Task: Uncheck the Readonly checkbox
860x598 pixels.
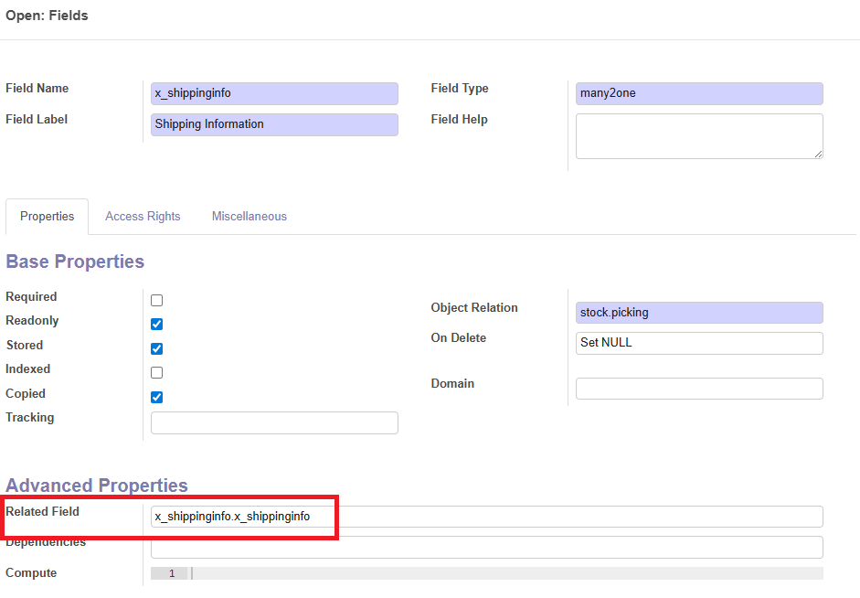Action: point(156,324)
